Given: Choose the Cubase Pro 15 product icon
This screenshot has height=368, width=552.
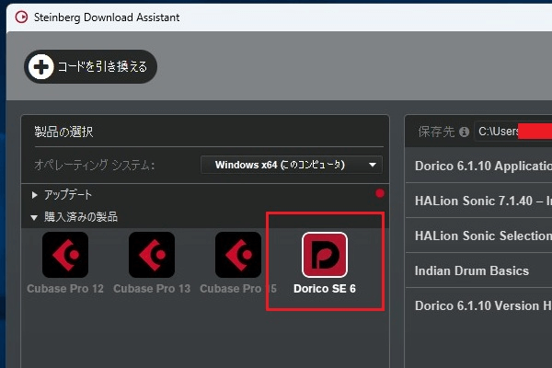Looking at the screenshot, I should coord(238,254).
